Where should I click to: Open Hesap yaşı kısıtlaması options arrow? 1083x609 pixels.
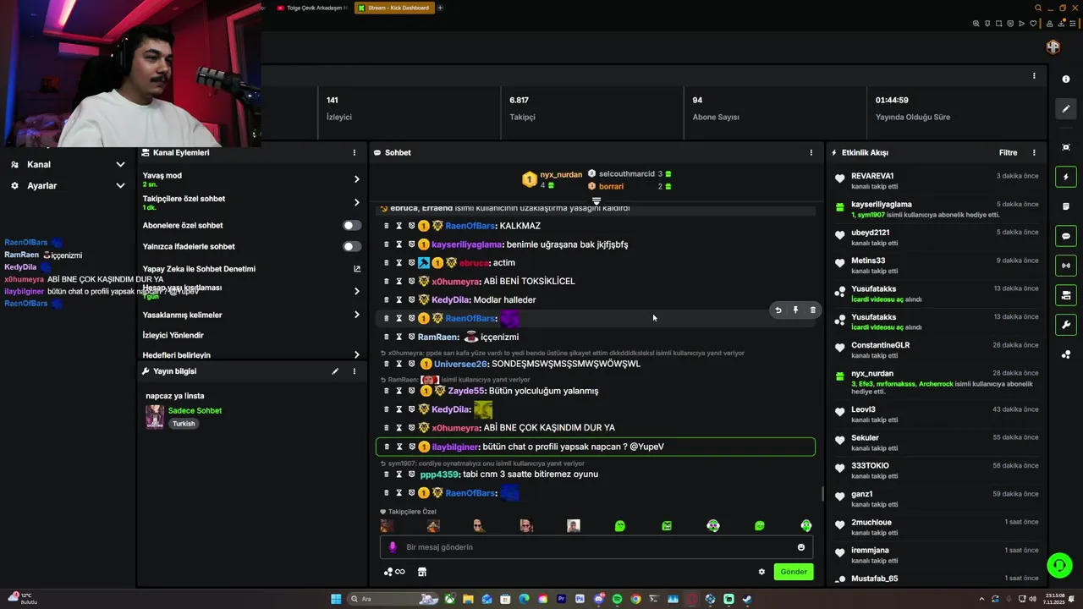coord(356,292)
